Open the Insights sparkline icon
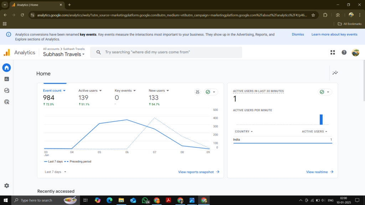 click(x=335, y=73)
